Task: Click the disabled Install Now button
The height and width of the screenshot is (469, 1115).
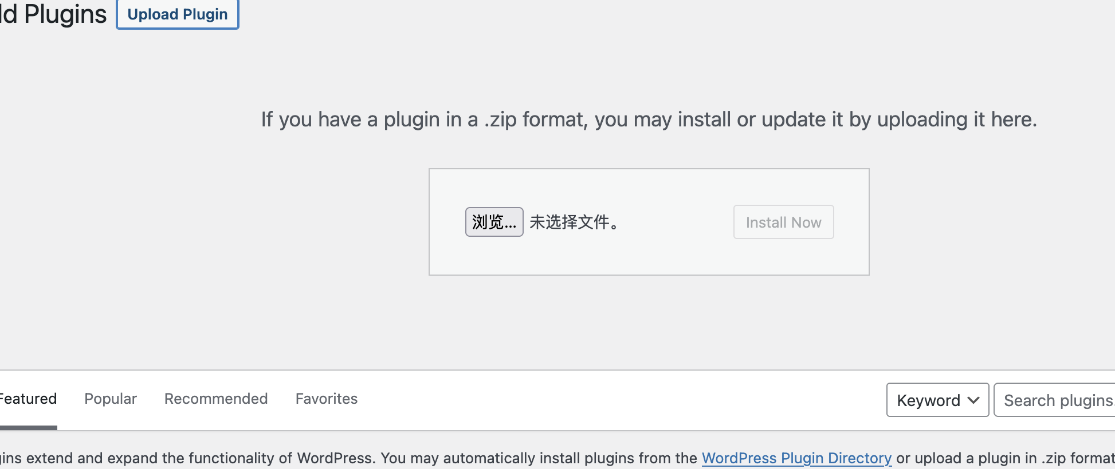Action: click(x=783, y=222)
